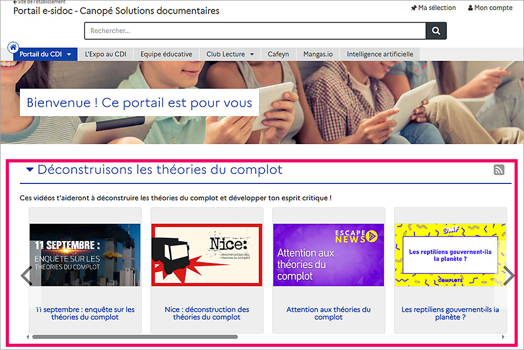Click into the Rechercher search field
524x350 pixels.
point(255,31)
